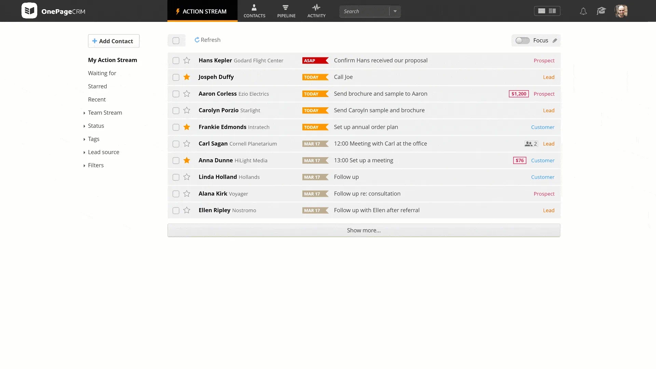This screenshot has height=369, width=656.
Task: Unstar Anna Dunne contact
Action: [x=187, y=160]
